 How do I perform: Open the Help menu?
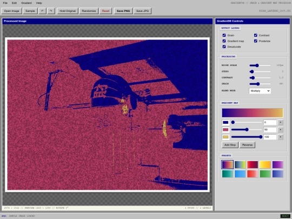click(x=39, y=3)
